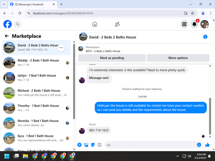215x161 pixels.
Task: Show hidden system tray icons
Action: point(178,156)
